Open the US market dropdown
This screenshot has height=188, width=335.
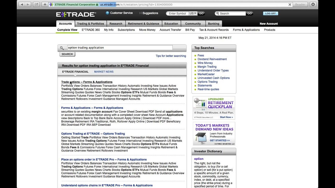[193, 13]
